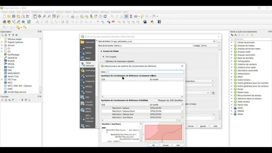This screenshot has height=153, width=272.
Task: Open the Vecteur menu
Action: [x=59, y=12]
